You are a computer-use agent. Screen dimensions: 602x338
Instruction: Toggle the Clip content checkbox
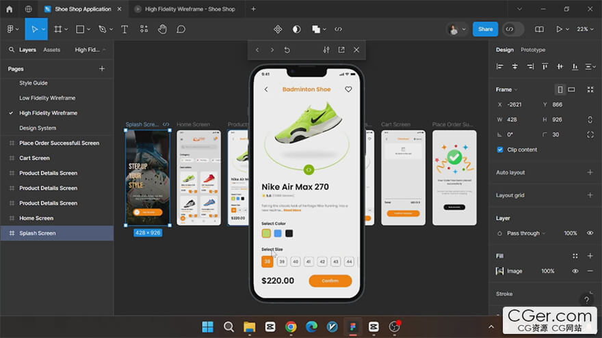500,150
